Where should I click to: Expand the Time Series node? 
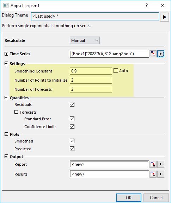6,54
